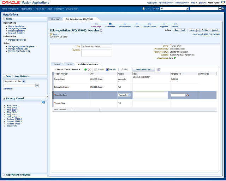Click the icon right of global search arrow
The width and height of the screenshot is (226, 181).
tap(223, 8)
